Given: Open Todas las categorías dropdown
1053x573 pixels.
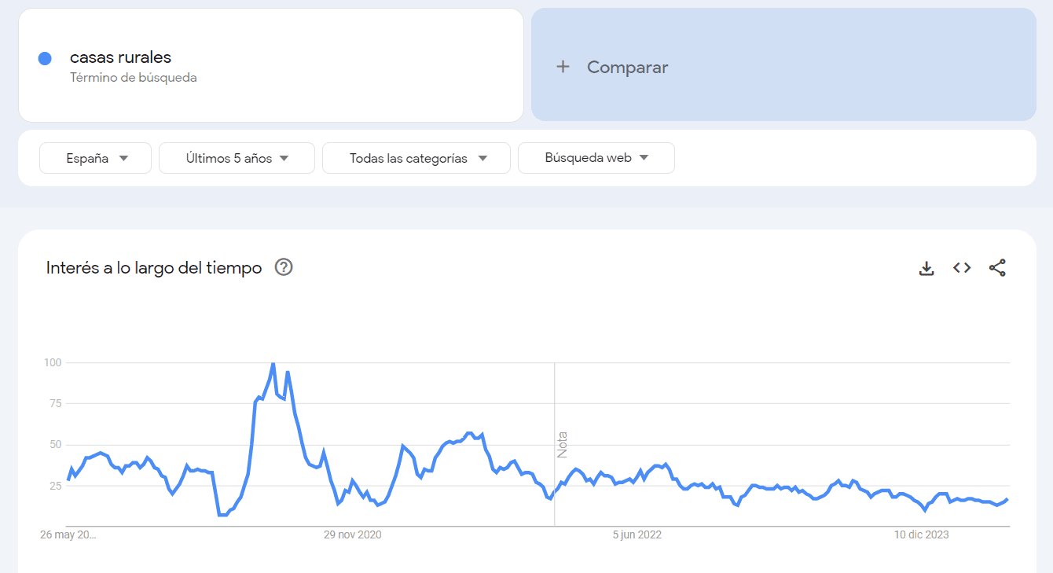Looking at the screenshot, I should coord(416,158).
